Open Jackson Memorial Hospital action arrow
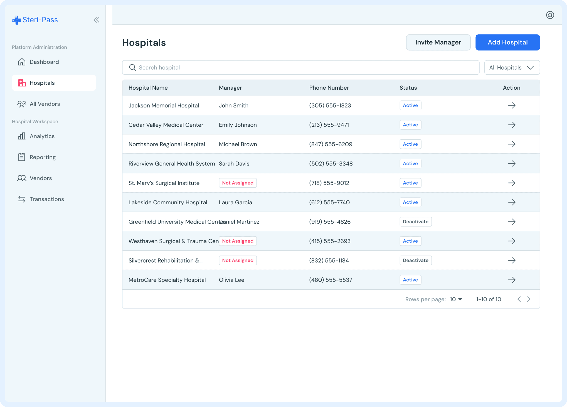The image size is (567, 407). coord(512,106)
